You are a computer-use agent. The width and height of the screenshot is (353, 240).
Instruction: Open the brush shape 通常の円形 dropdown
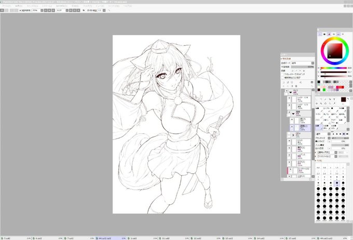(336, 152)
